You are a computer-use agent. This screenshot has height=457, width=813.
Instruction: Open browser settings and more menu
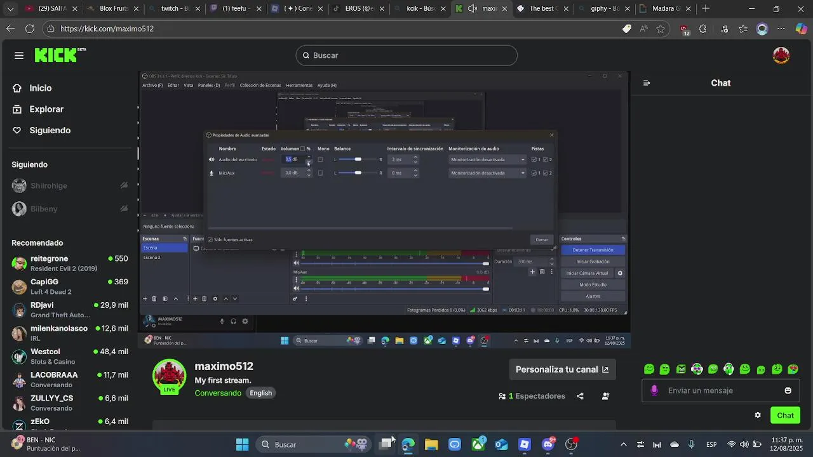point(781,29)
